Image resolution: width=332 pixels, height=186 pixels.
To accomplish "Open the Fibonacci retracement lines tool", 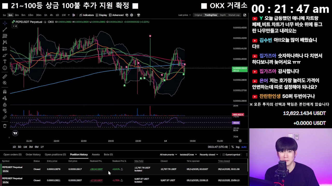I will pos(5,36).
